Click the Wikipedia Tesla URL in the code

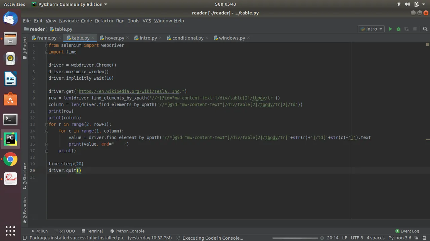130,91
